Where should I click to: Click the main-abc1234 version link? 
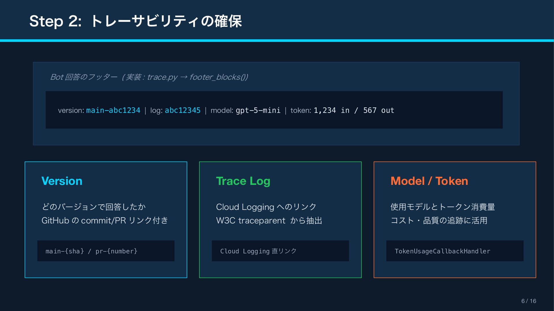[x=113, y=110]
